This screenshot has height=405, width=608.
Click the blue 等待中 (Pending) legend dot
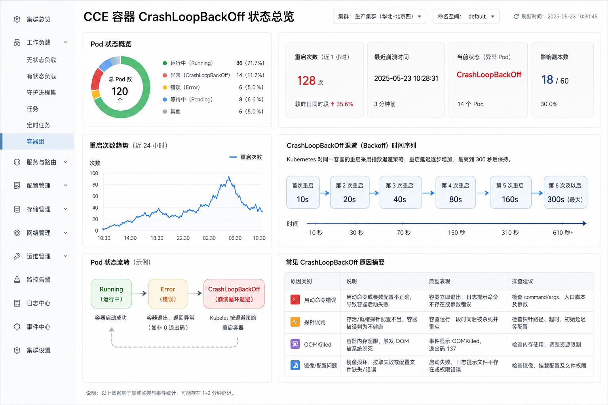click(165, 100)
